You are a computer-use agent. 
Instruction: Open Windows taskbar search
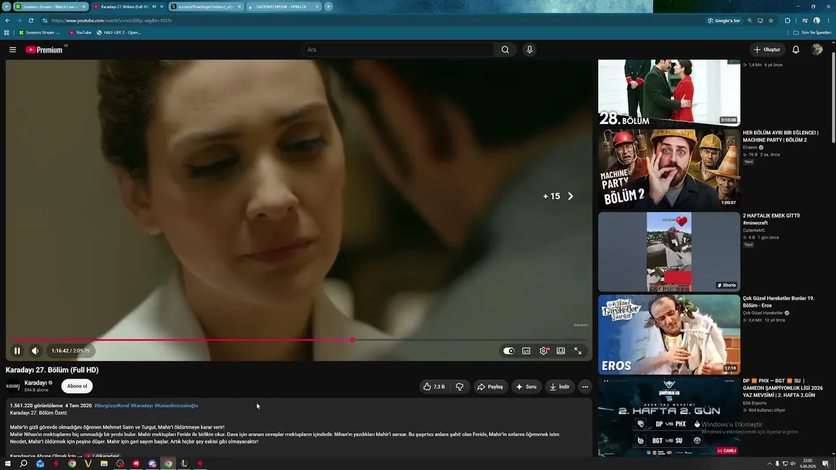point(24,463)
